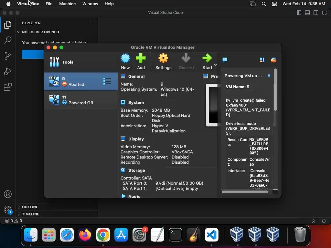
Task: Open the Help menu
Action: [x=109, y=4]
